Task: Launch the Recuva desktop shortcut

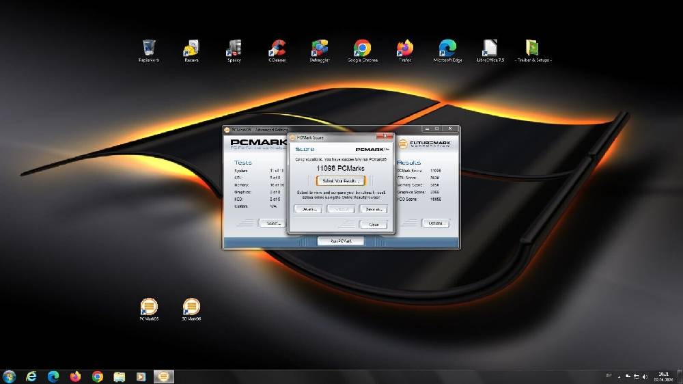Action: (x=191, y=51)
